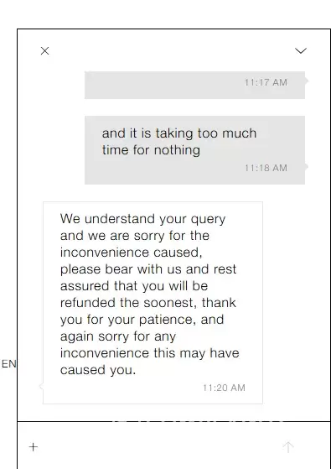Select the empty 11:17 AM message bubble
331x469 pixels.
pos(194,85)
